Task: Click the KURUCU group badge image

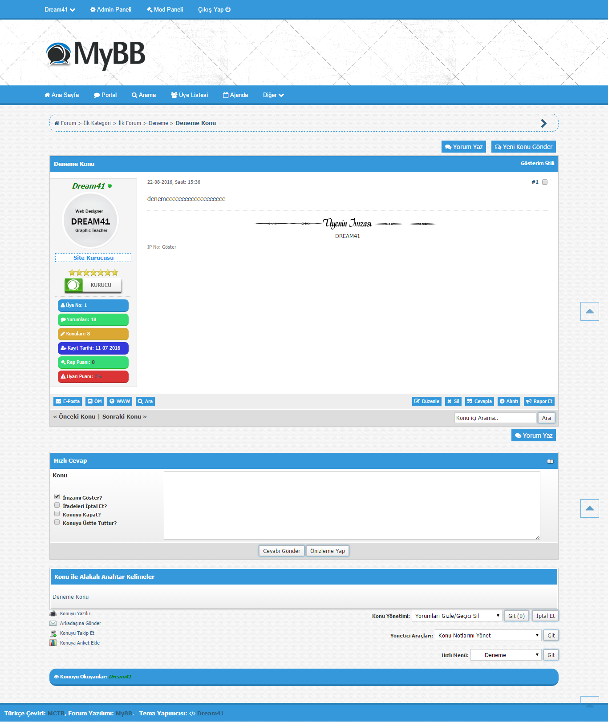Action: click(x=93, y=285)
